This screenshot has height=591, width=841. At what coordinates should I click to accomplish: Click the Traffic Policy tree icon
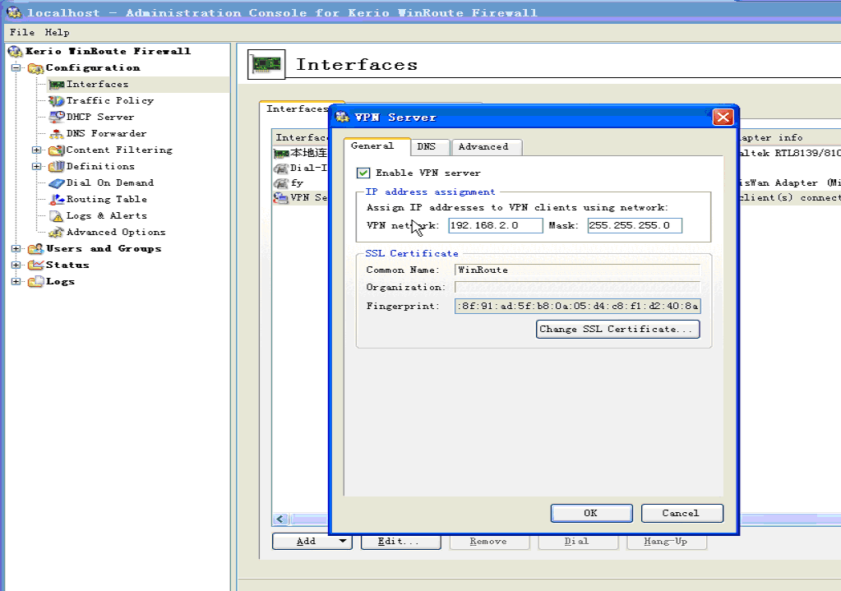[56, 100]
